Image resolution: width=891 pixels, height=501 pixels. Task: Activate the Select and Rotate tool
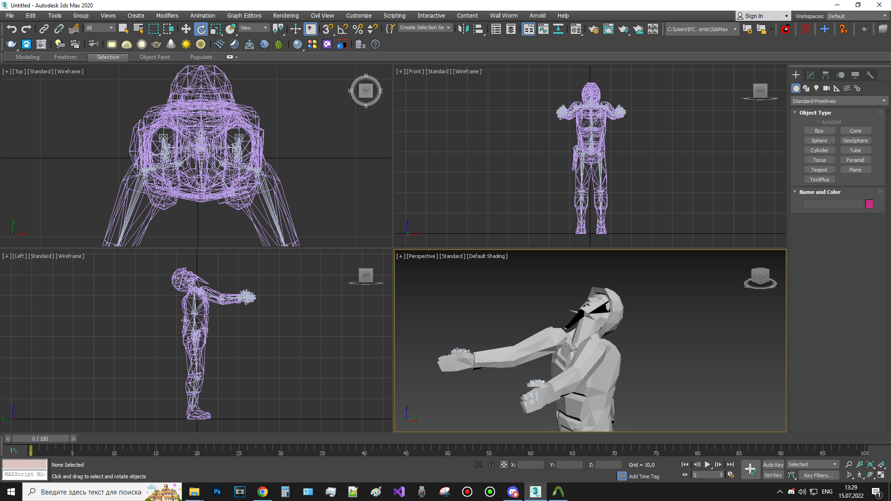201,29
